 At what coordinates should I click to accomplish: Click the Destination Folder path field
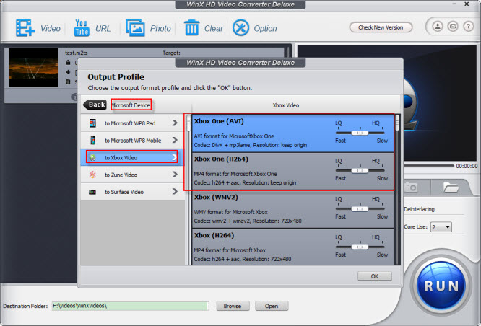[131, 306]
